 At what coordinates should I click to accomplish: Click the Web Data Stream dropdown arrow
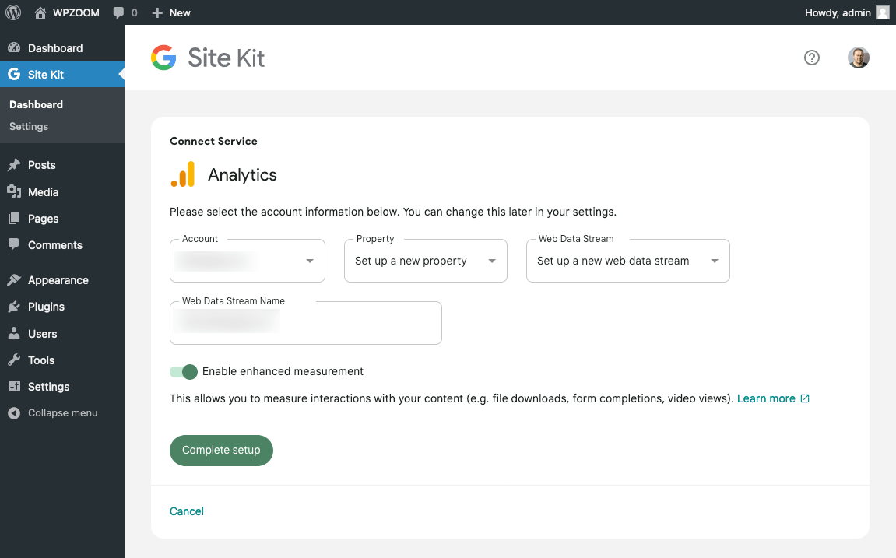pyautogui.click(x=715, y=261)
